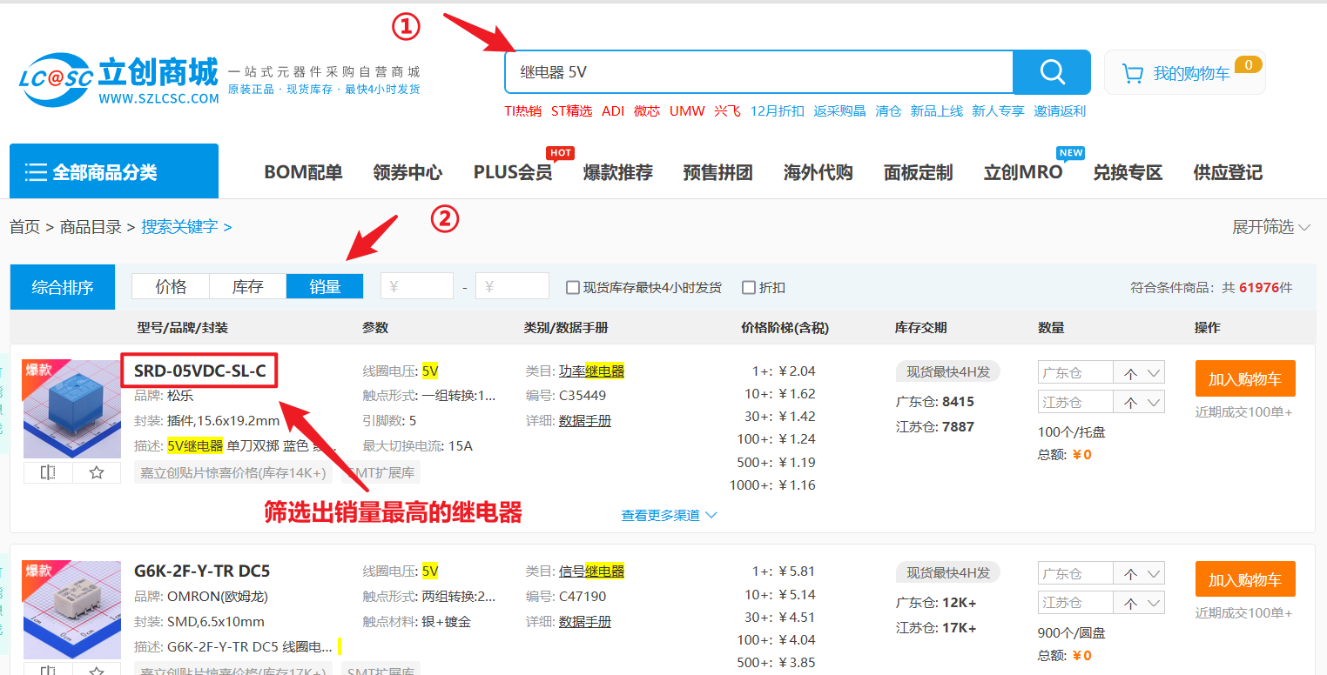Go to 领券中心 page

pos(408,172)
